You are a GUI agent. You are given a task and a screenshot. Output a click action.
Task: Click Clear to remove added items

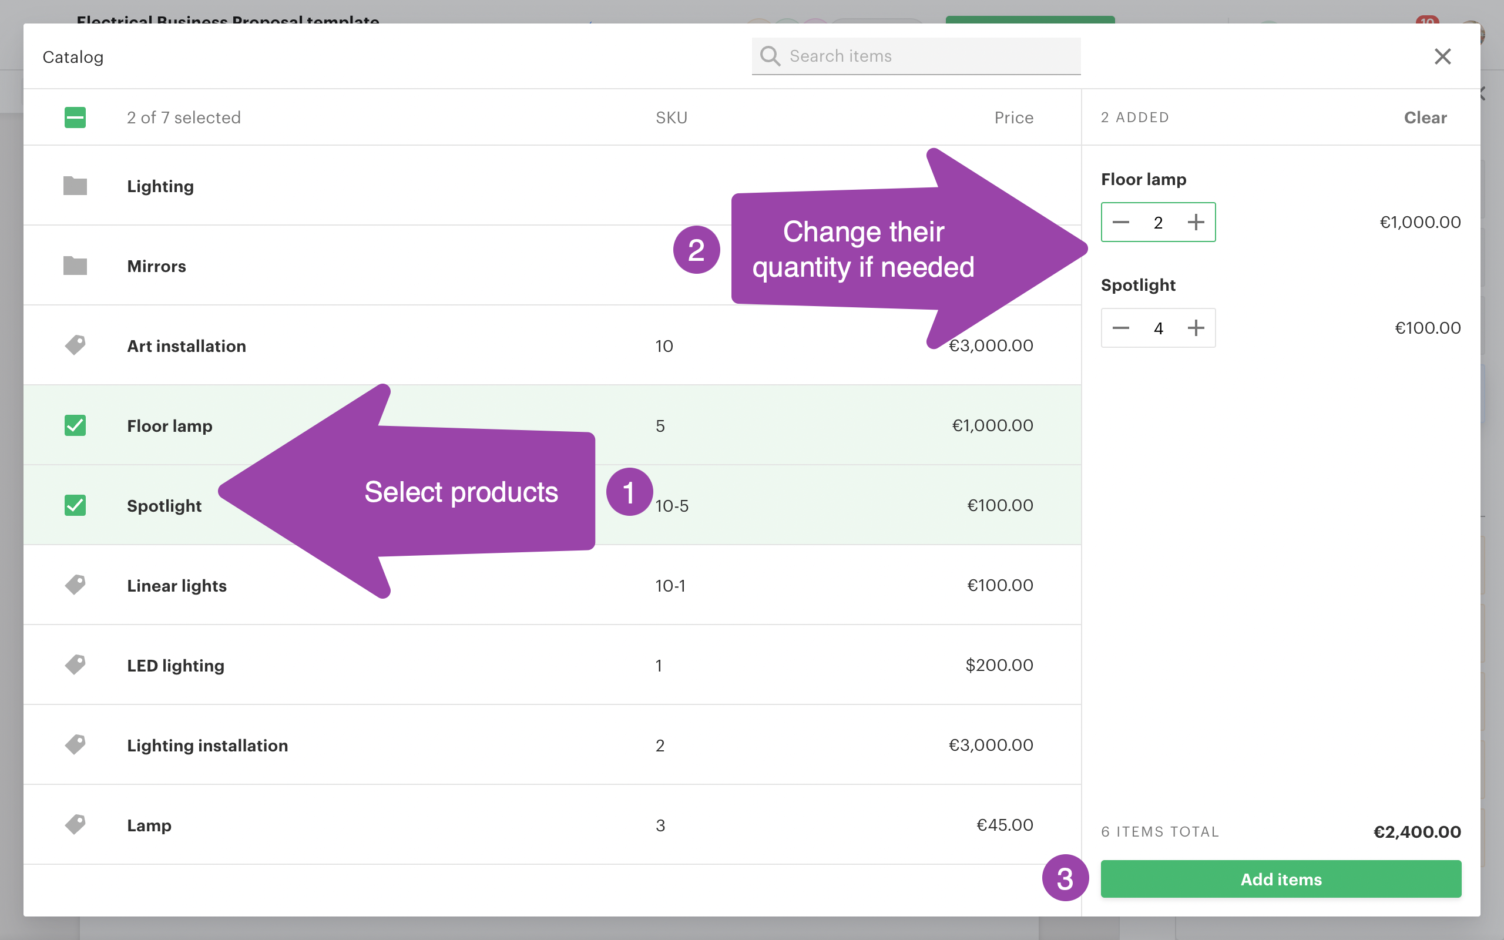1425,117
